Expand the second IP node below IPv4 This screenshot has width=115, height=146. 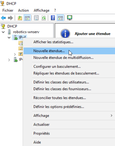(9, 60)
